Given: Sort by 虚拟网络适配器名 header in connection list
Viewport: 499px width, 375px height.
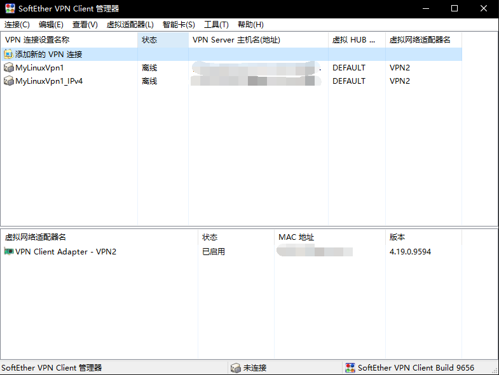Looking at the screenshot, I should [x=423, y=40].
